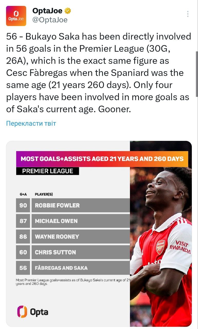Click the Opta logo in the graphic
Image resolution: width=198 pixels, height=329 pixels.
(33, 312)
